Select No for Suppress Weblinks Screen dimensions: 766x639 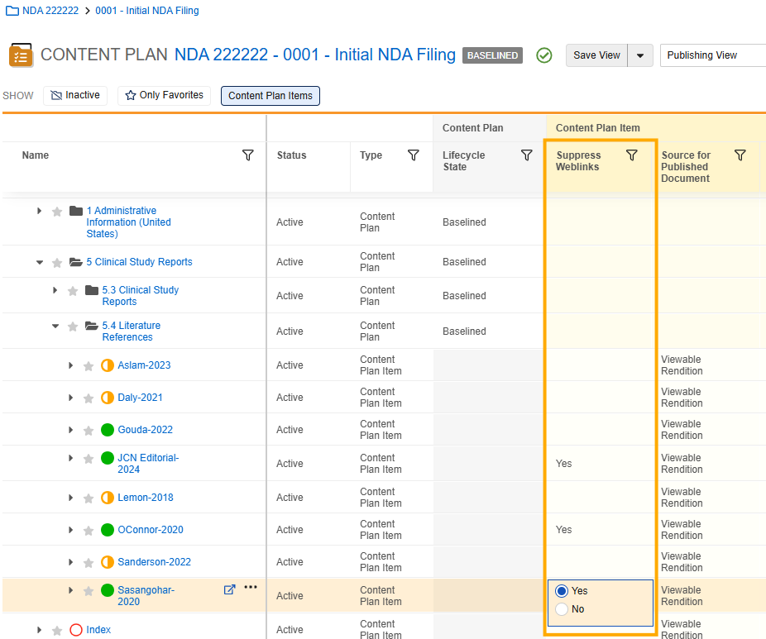563,609
